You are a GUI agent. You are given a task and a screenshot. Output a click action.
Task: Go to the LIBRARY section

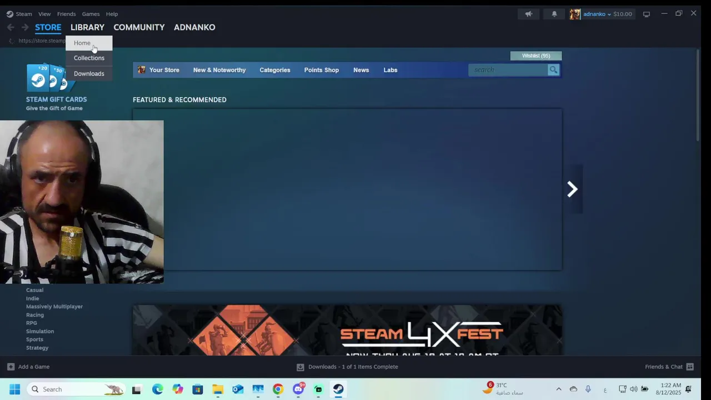(87, 27)
